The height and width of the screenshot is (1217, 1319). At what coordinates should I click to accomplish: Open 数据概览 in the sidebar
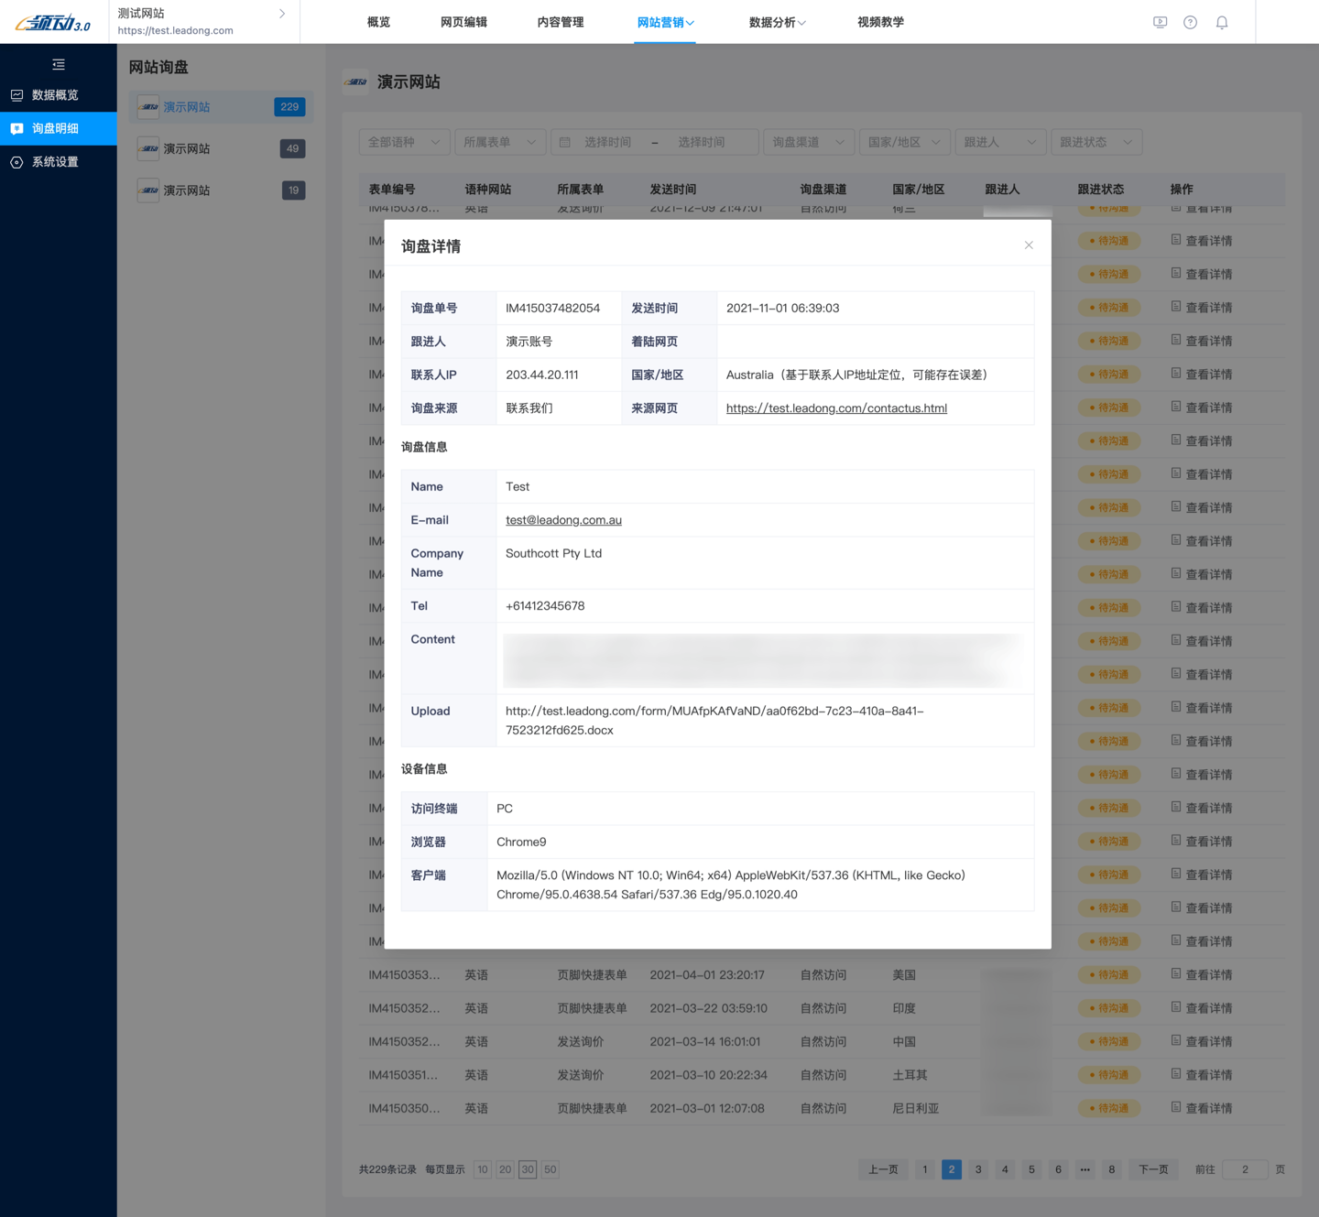tap(55, 95)
